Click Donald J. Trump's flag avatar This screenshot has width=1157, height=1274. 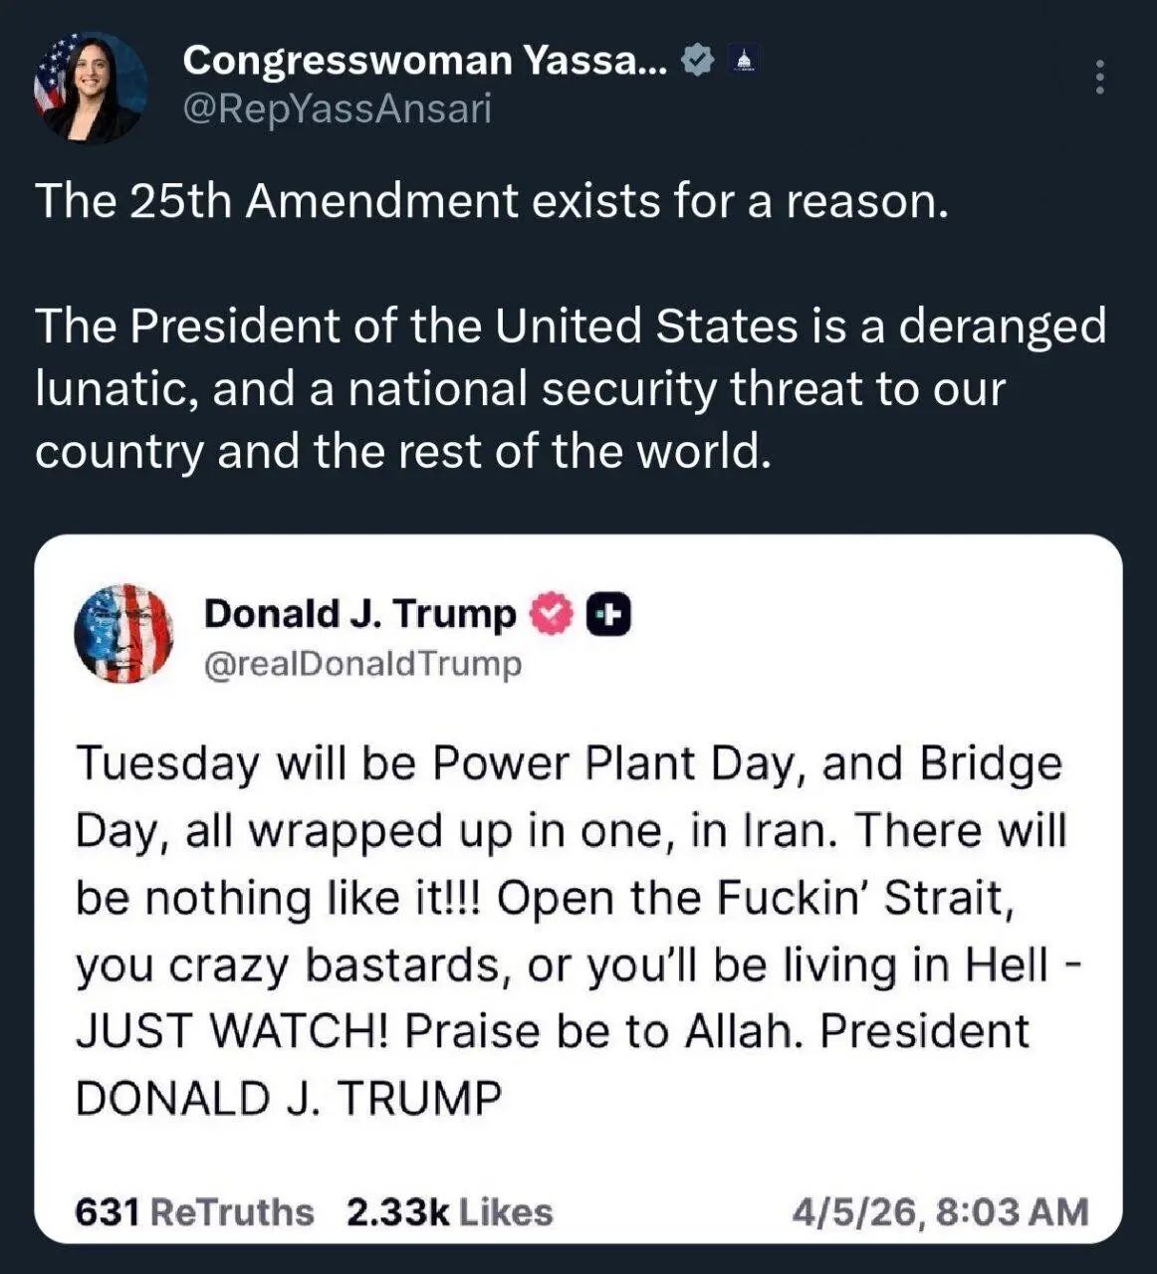click(123, 633)
